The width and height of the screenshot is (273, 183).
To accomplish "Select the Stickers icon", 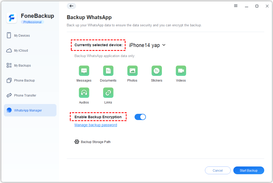I will point(156,71).
